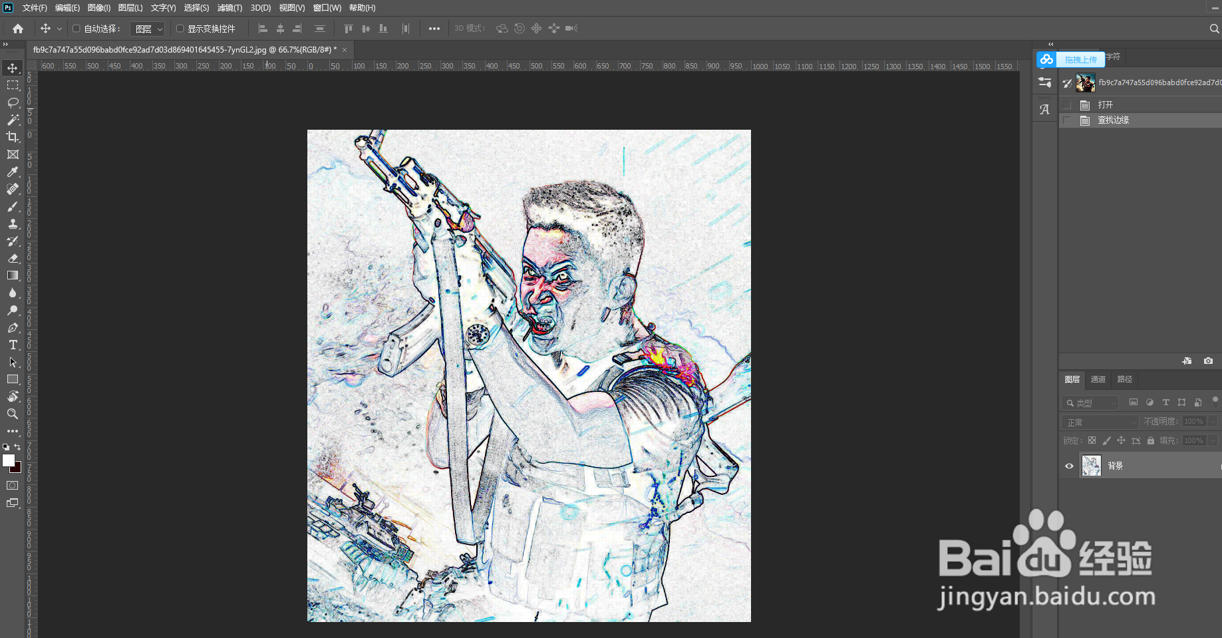Click the 拖拽上传 upload button

click(1070, 59)
